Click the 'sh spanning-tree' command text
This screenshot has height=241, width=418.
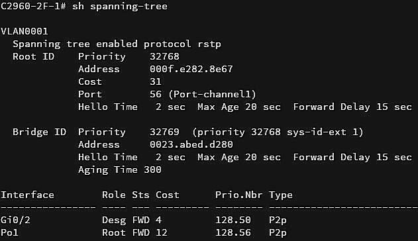coord(120,7)
